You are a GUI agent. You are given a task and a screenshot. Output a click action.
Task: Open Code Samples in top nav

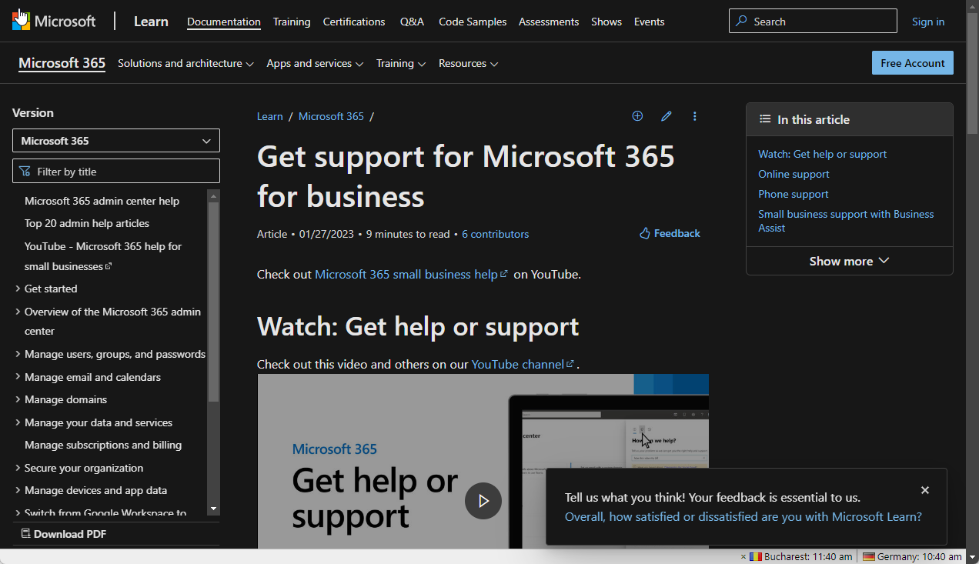tap(473, 22)
